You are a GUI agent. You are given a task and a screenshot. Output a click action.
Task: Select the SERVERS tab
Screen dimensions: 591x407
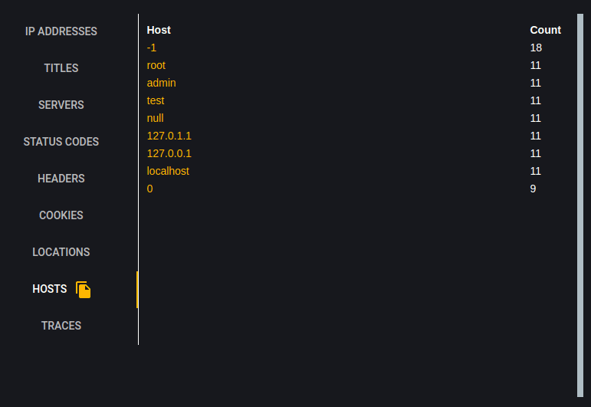click(x=61, y=105)
